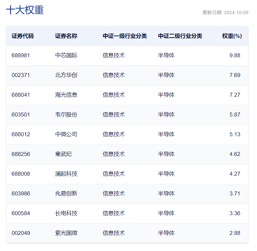
Task: Click the update date 2024-10-09
Action: click(236, 13)
